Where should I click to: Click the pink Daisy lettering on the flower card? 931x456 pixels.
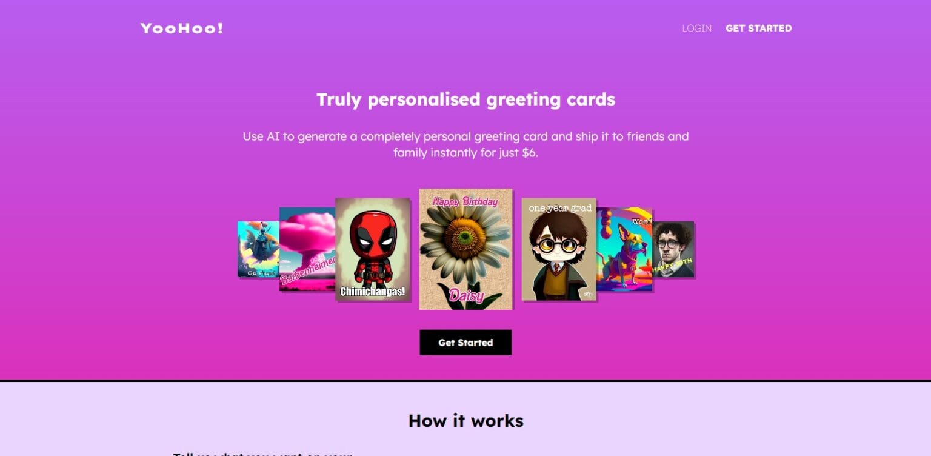pyautogui.click(x=466, y=296)
